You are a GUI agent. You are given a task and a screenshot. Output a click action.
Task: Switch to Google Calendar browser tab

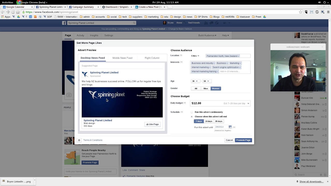pos(18,7)
